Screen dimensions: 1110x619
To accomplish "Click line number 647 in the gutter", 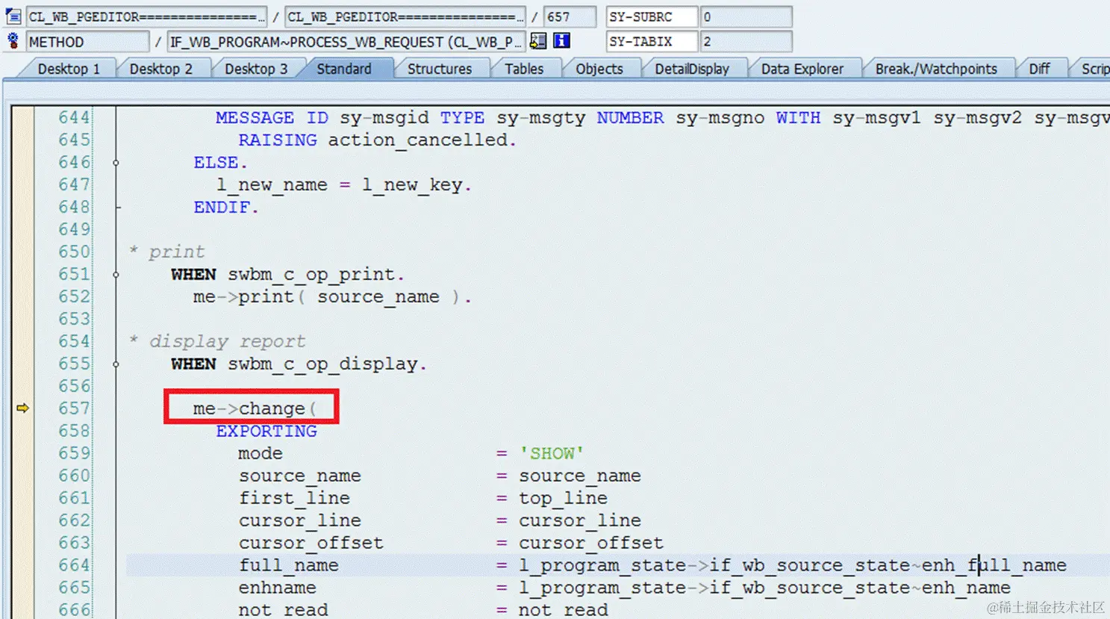I will pyautogui.click(x=74, y=184).
